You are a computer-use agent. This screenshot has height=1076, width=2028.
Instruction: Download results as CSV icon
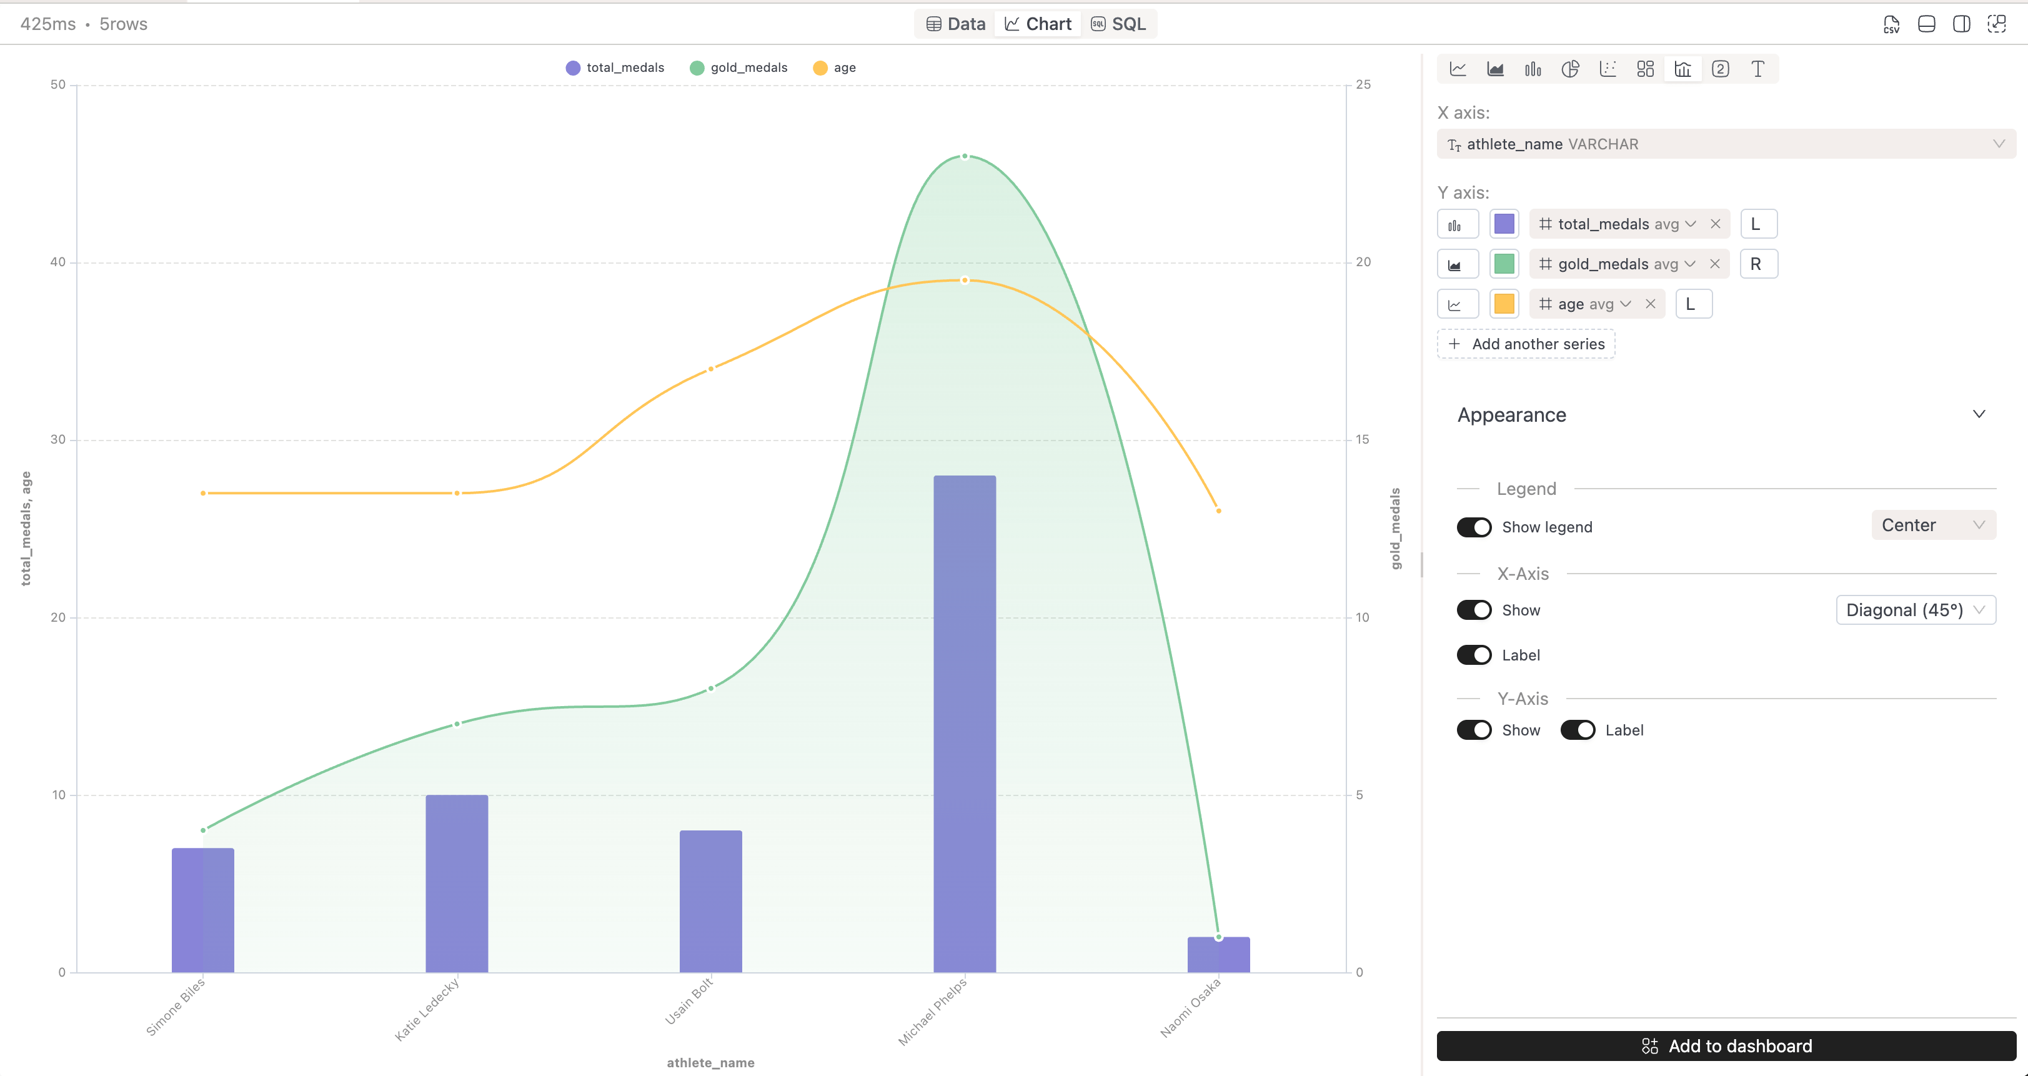pos(1891,24)
